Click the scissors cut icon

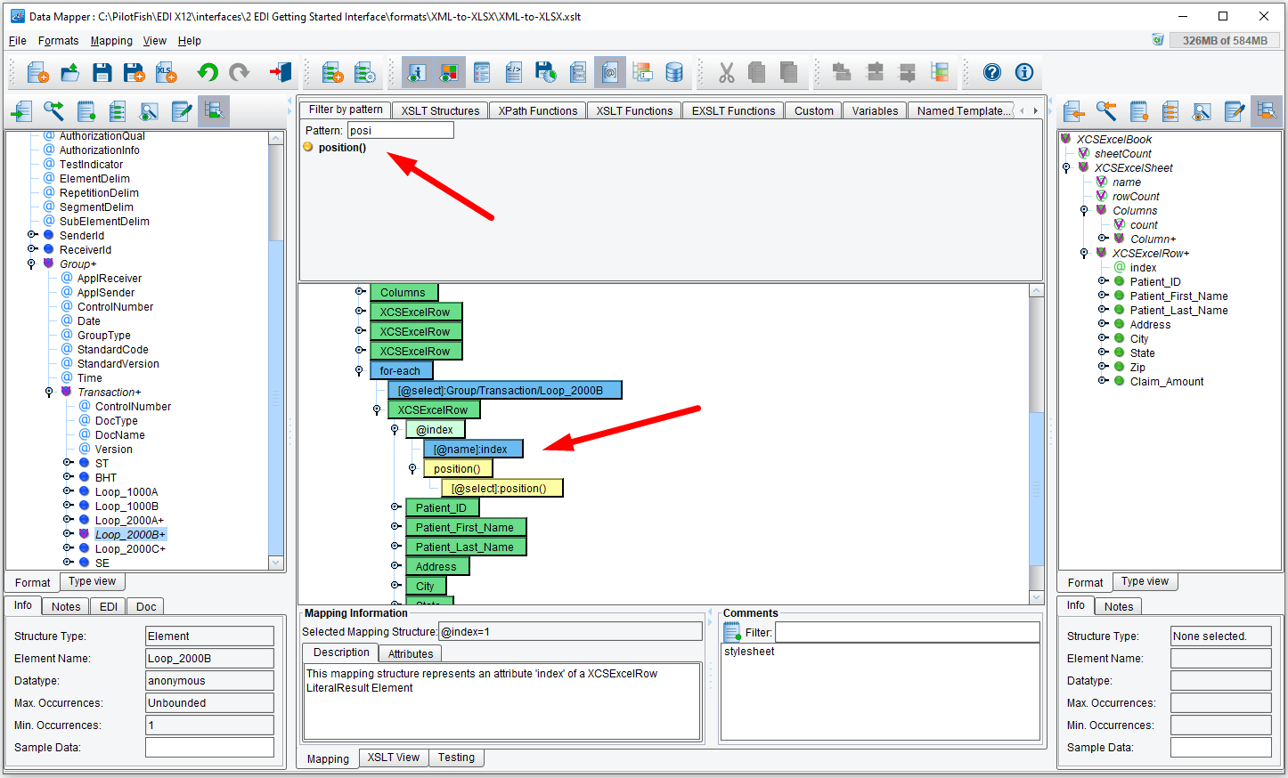tap(727, 72)
